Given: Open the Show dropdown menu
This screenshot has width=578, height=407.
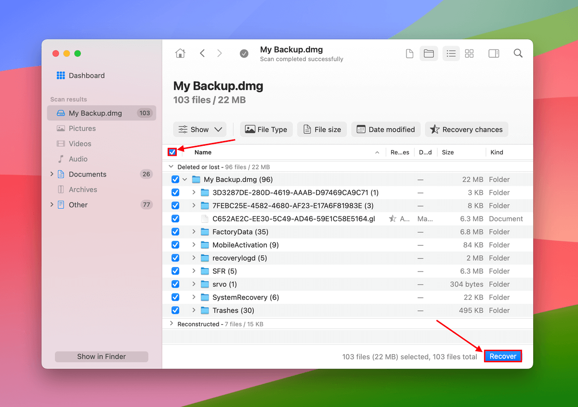Looking at the screenshot, I should (x=199, y=129).
